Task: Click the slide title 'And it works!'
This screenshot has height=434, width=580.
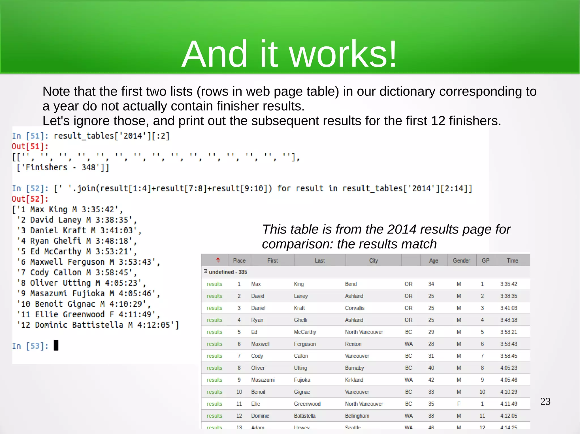Action: point(289,54)
